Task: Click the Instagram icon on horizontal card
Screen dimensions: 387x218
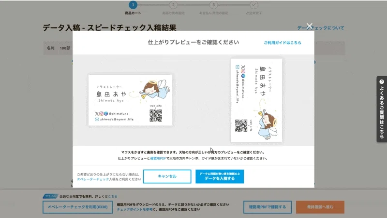Action: click(101, 114)
